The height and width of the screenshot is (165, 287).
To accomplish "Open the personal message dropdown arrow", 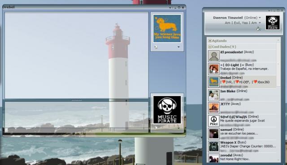I will pos(260,23).
